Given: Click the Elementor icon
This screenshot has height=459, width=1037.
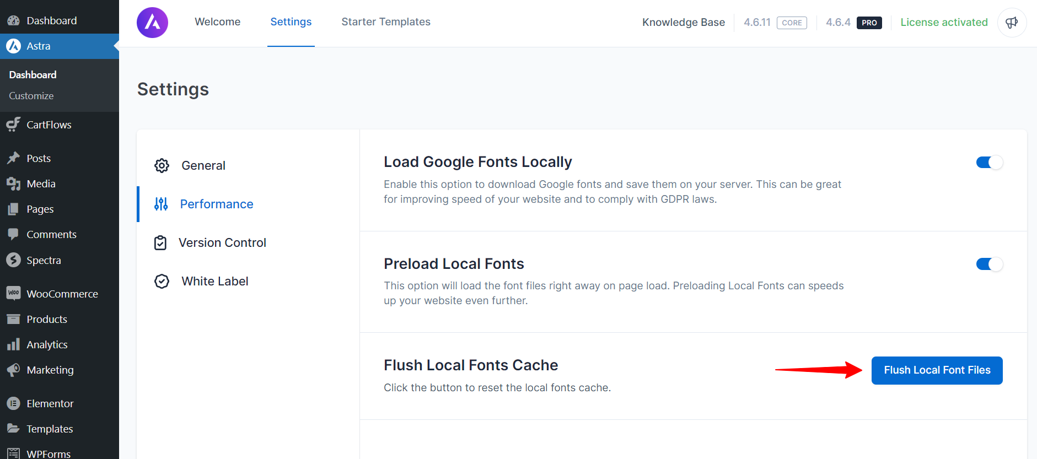Looking at the screenshot, I should point(14,403).
